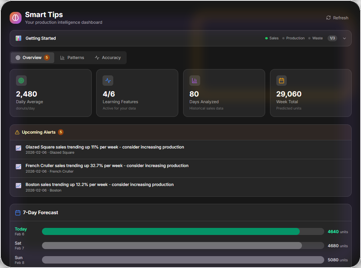The width and height of the screenshot is (361, 268).
Task: Click the Getting Started chart icon
Action: tap(18, 38)
